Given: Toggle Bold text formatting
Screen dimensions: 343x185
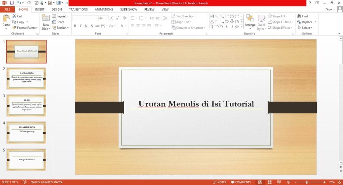Looking at the screenshot, I should tap(75, 26).
